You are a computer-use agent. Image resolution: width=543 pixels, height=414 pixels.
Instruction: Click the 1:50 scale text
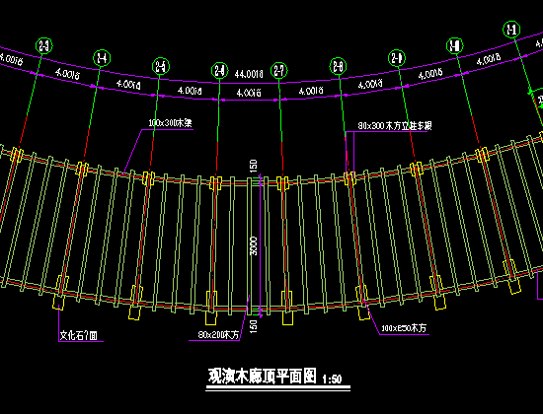point(332,379)
